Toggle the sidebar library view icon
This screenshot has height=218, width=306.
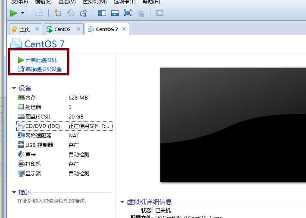click(x=102, y=13)
